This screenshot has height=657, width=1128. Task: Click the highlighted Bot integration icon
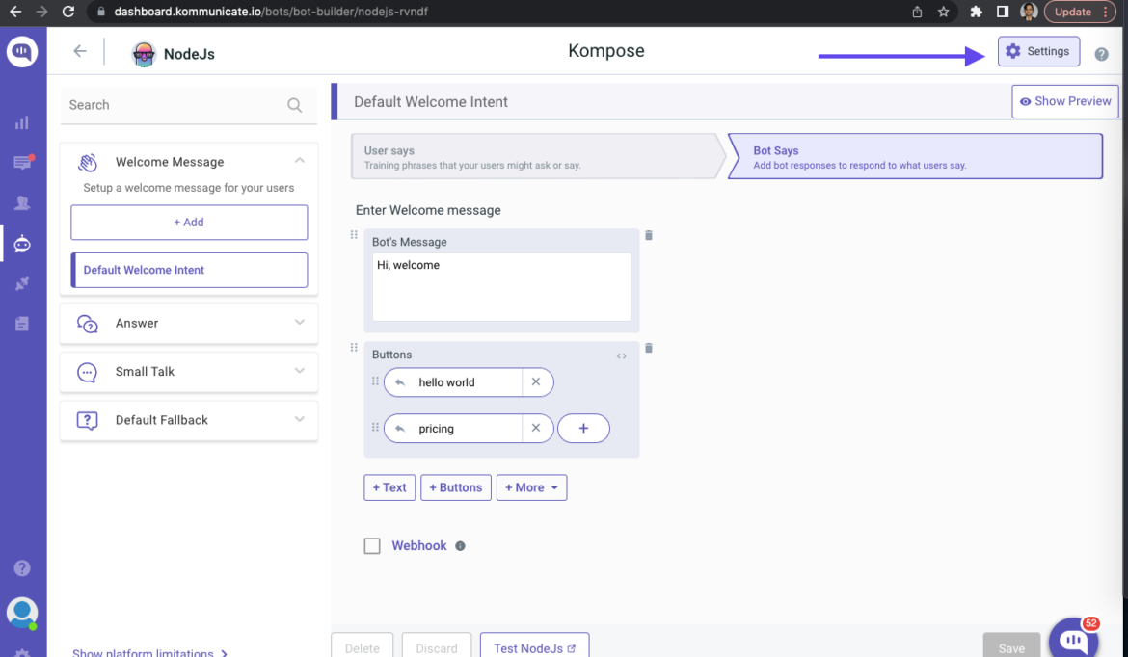click(23, 244)
